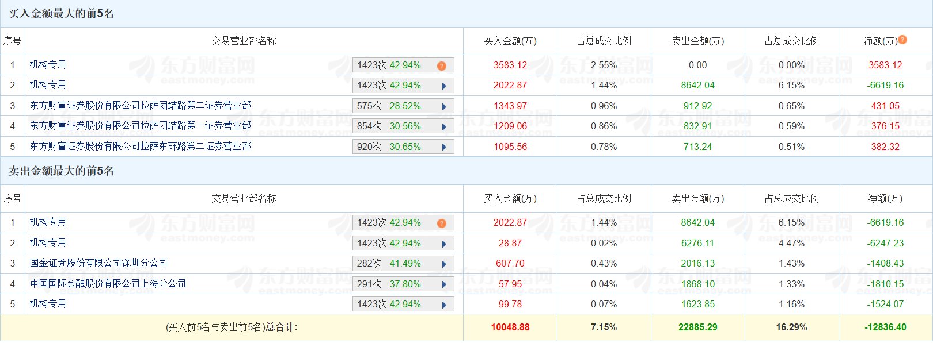Open 国金证券股份有限公司深圳分公司 link
The image size is (933, 343).
(98, 263)
